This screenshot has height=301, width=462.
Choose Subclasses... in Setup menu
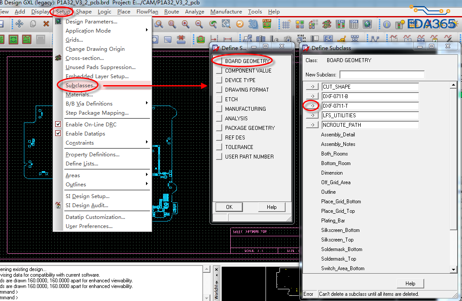click(81, 86)
